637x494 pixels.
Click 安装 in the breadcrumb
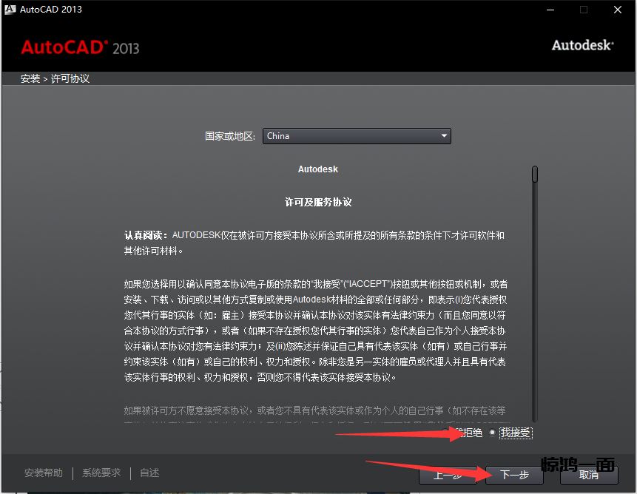click(30, 78)
